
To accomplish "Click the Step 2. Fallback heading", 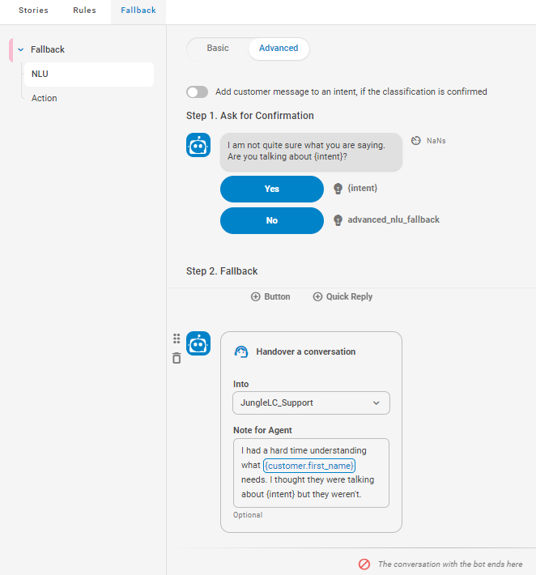I will pos(222,271).
